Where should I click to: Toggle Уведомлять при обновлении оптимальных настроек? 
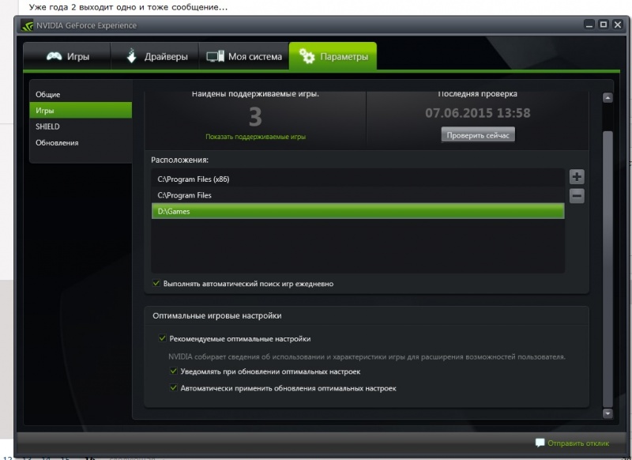pyautogui.click(x=173, y=371)
